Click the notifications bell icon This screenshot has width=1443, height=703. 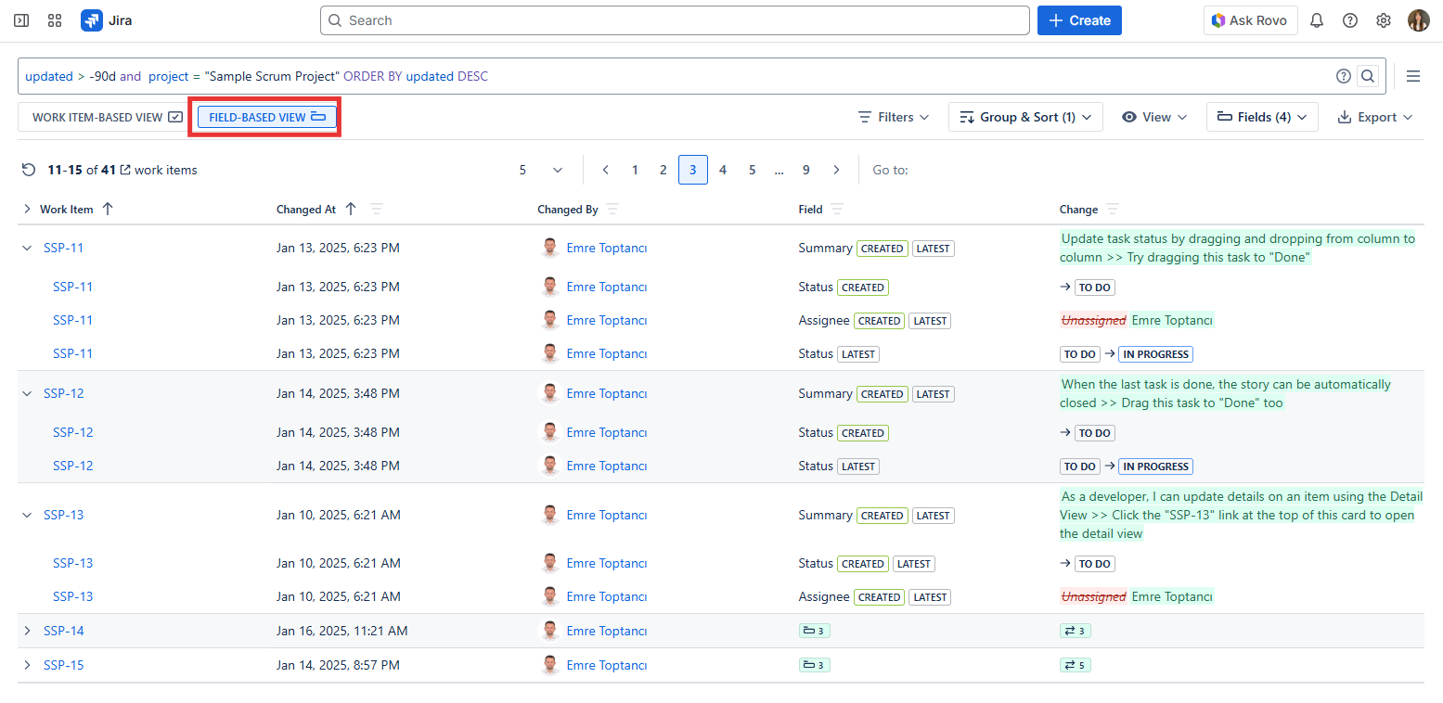click(1316, 20)
